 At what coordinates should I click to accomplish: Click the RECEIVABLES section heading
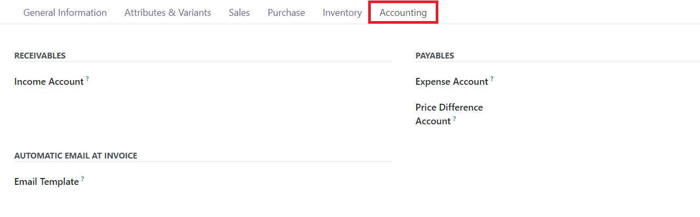[40, 56]
